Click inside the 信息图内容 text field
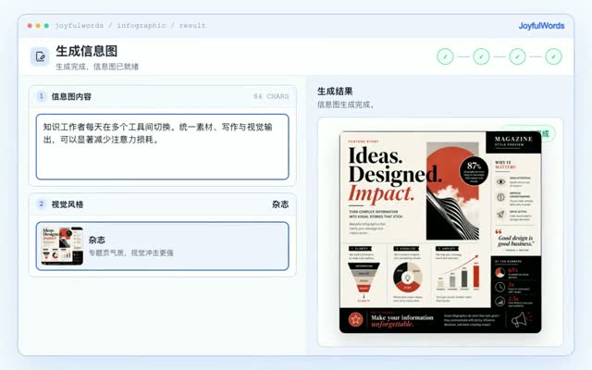 163,147
